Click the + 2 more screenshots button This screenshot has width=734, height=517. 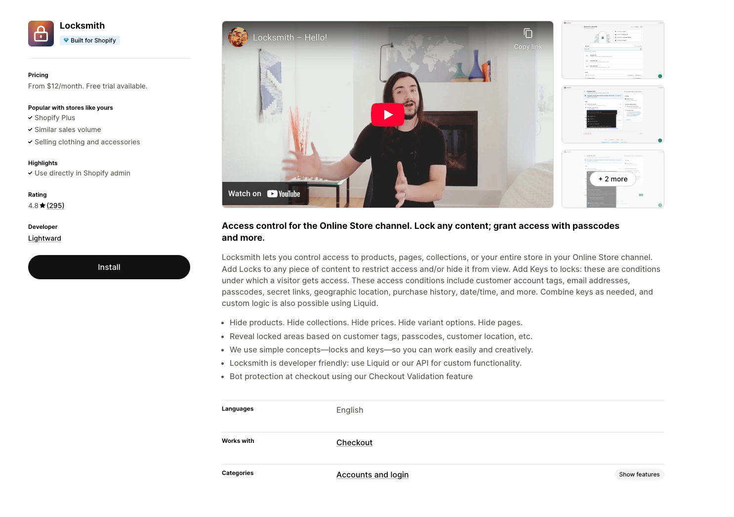click(613, 179)
